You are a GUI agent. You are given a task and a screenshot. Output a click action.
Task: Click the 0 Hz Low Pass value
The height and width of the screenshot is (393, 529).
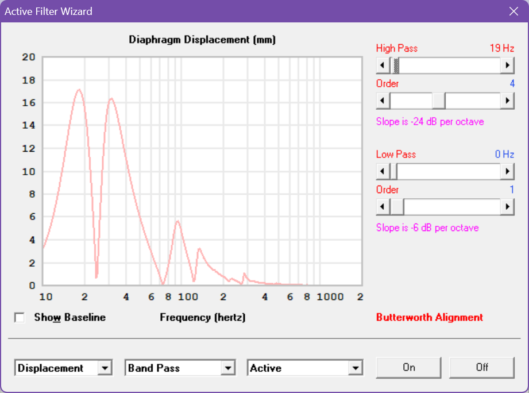coord(504,154)
